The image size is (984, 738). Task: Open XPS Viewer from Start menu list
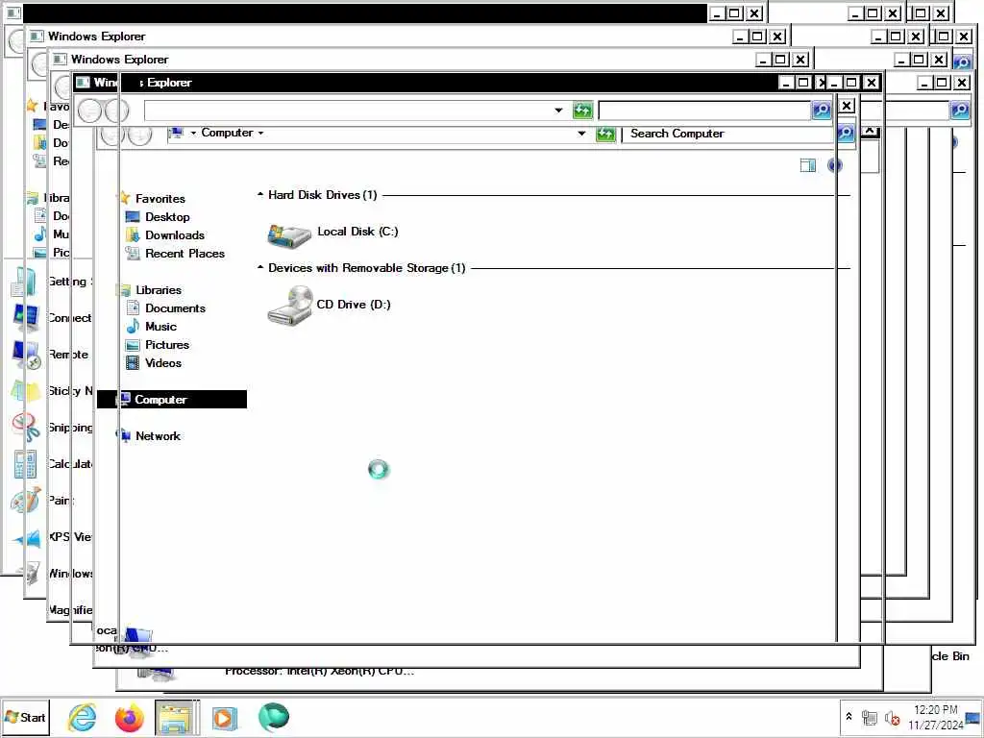(52, 537)
